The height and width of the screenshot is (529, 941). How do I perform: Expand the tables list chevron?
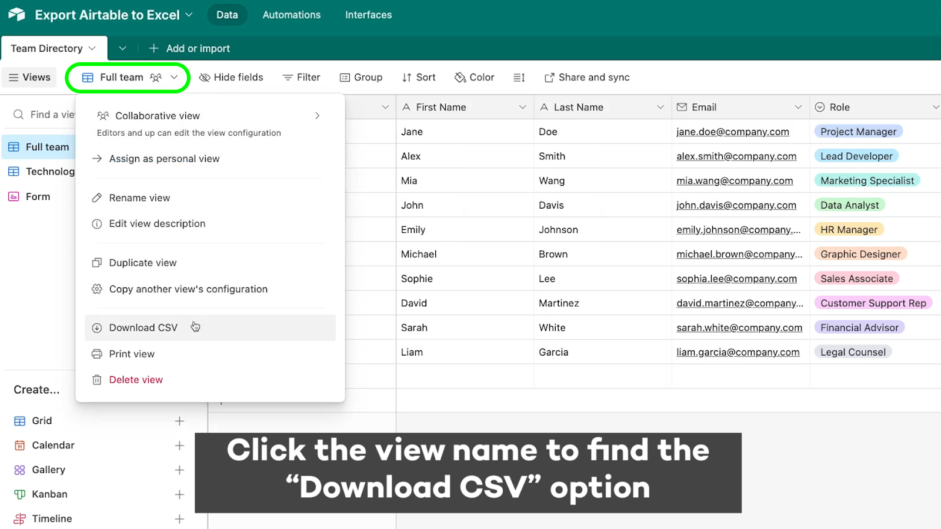122,48
